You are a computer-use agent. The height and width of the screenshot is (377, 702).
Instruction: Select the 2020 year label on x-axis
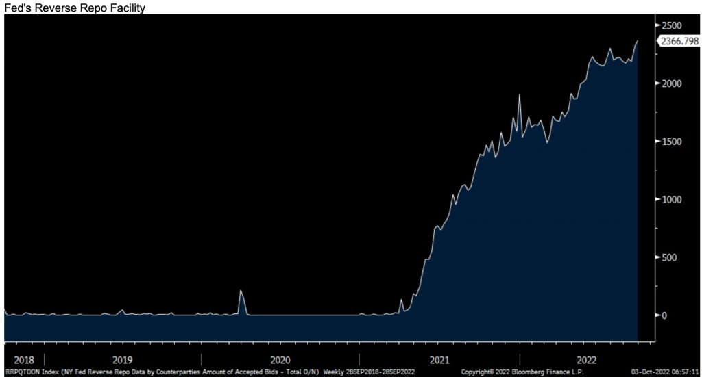click(x=280, y=359)
